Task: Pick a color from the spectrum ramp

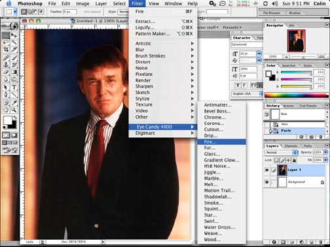Action: [296, 95]
